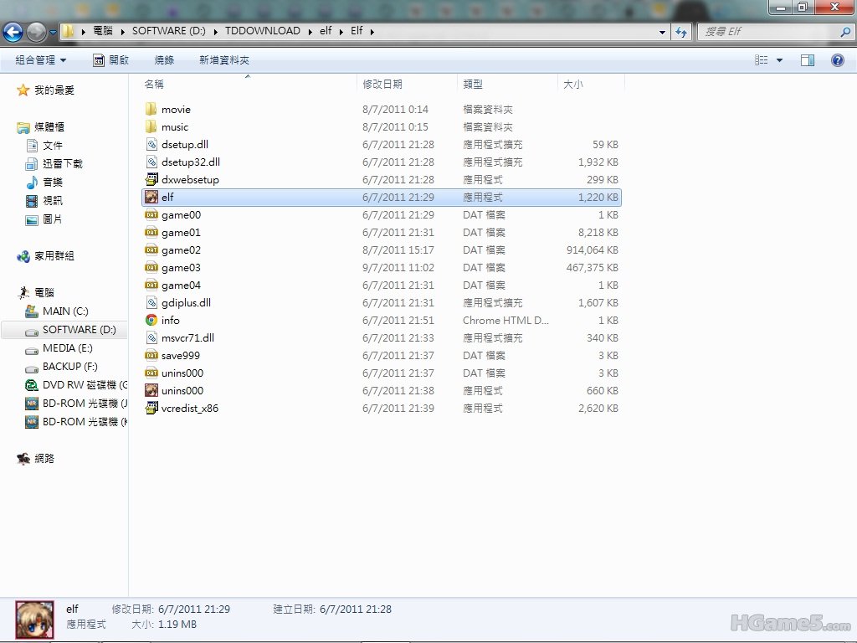Click the 開啟 toolbar button
The image size is (857, 643).
111,60
